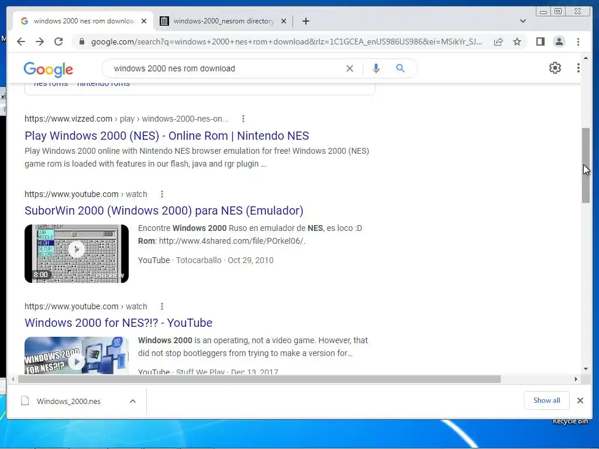Select the Recycle Bin on the desktop
This screenshot has width=599, height=449.
click(570, 422)
